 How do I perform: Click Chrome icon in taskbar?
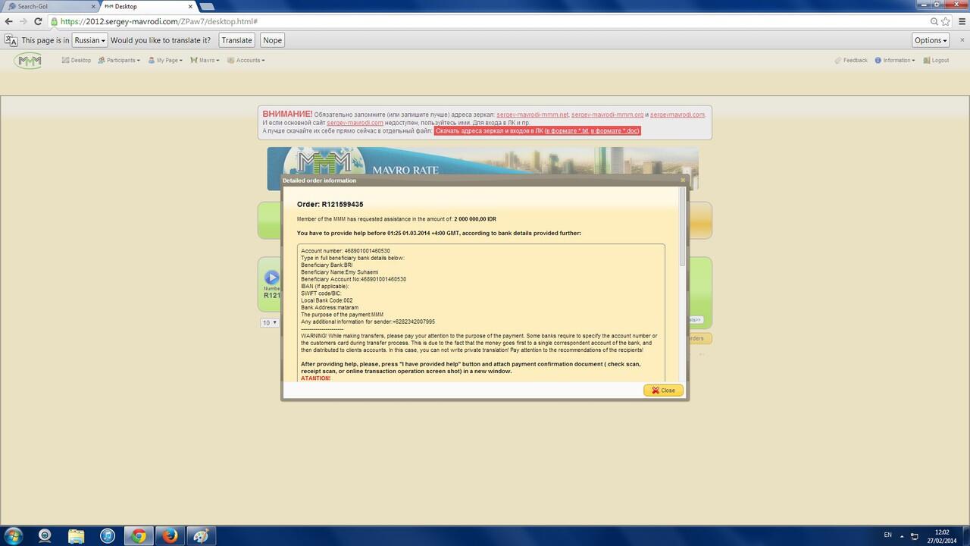139,535
